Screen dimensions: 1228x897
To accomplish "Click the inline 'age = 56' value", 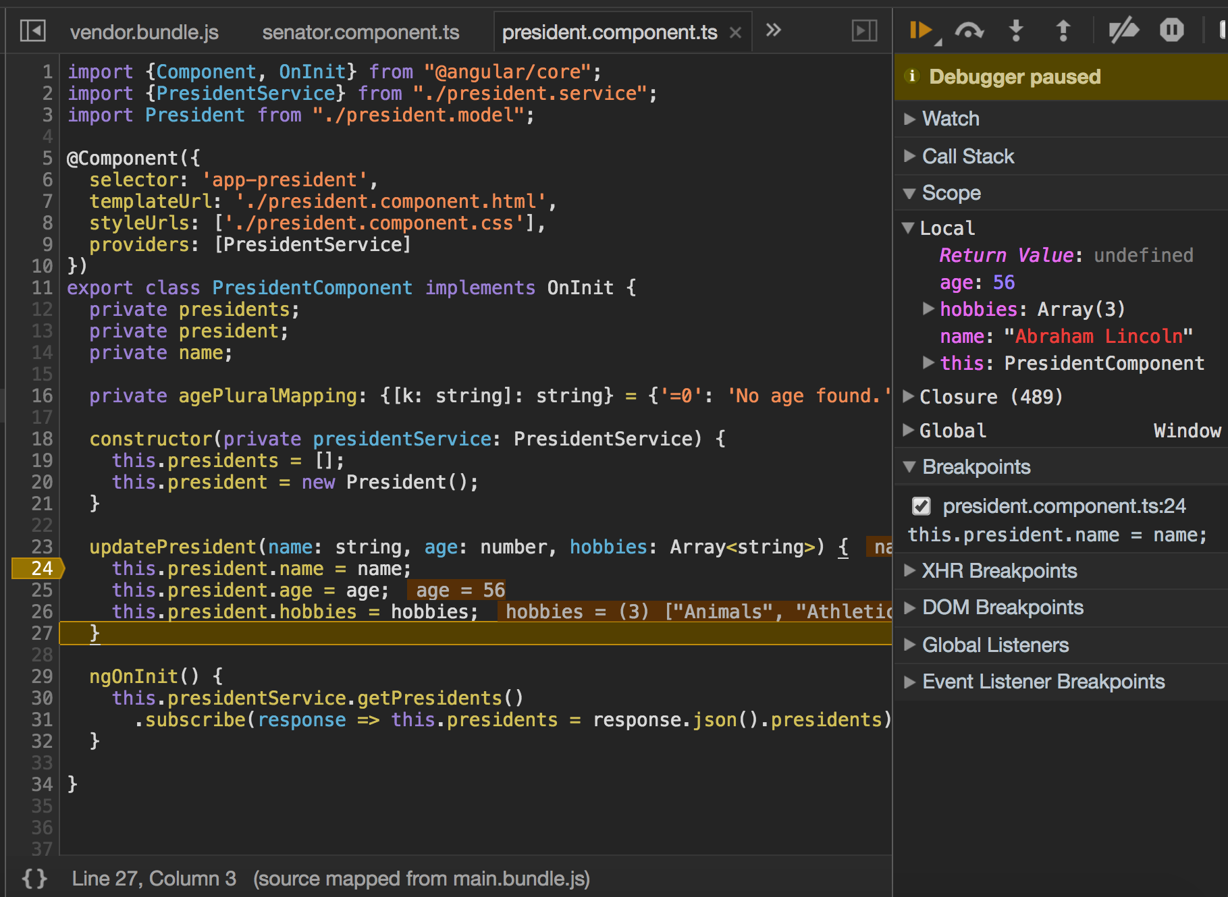I will (456, 591).
